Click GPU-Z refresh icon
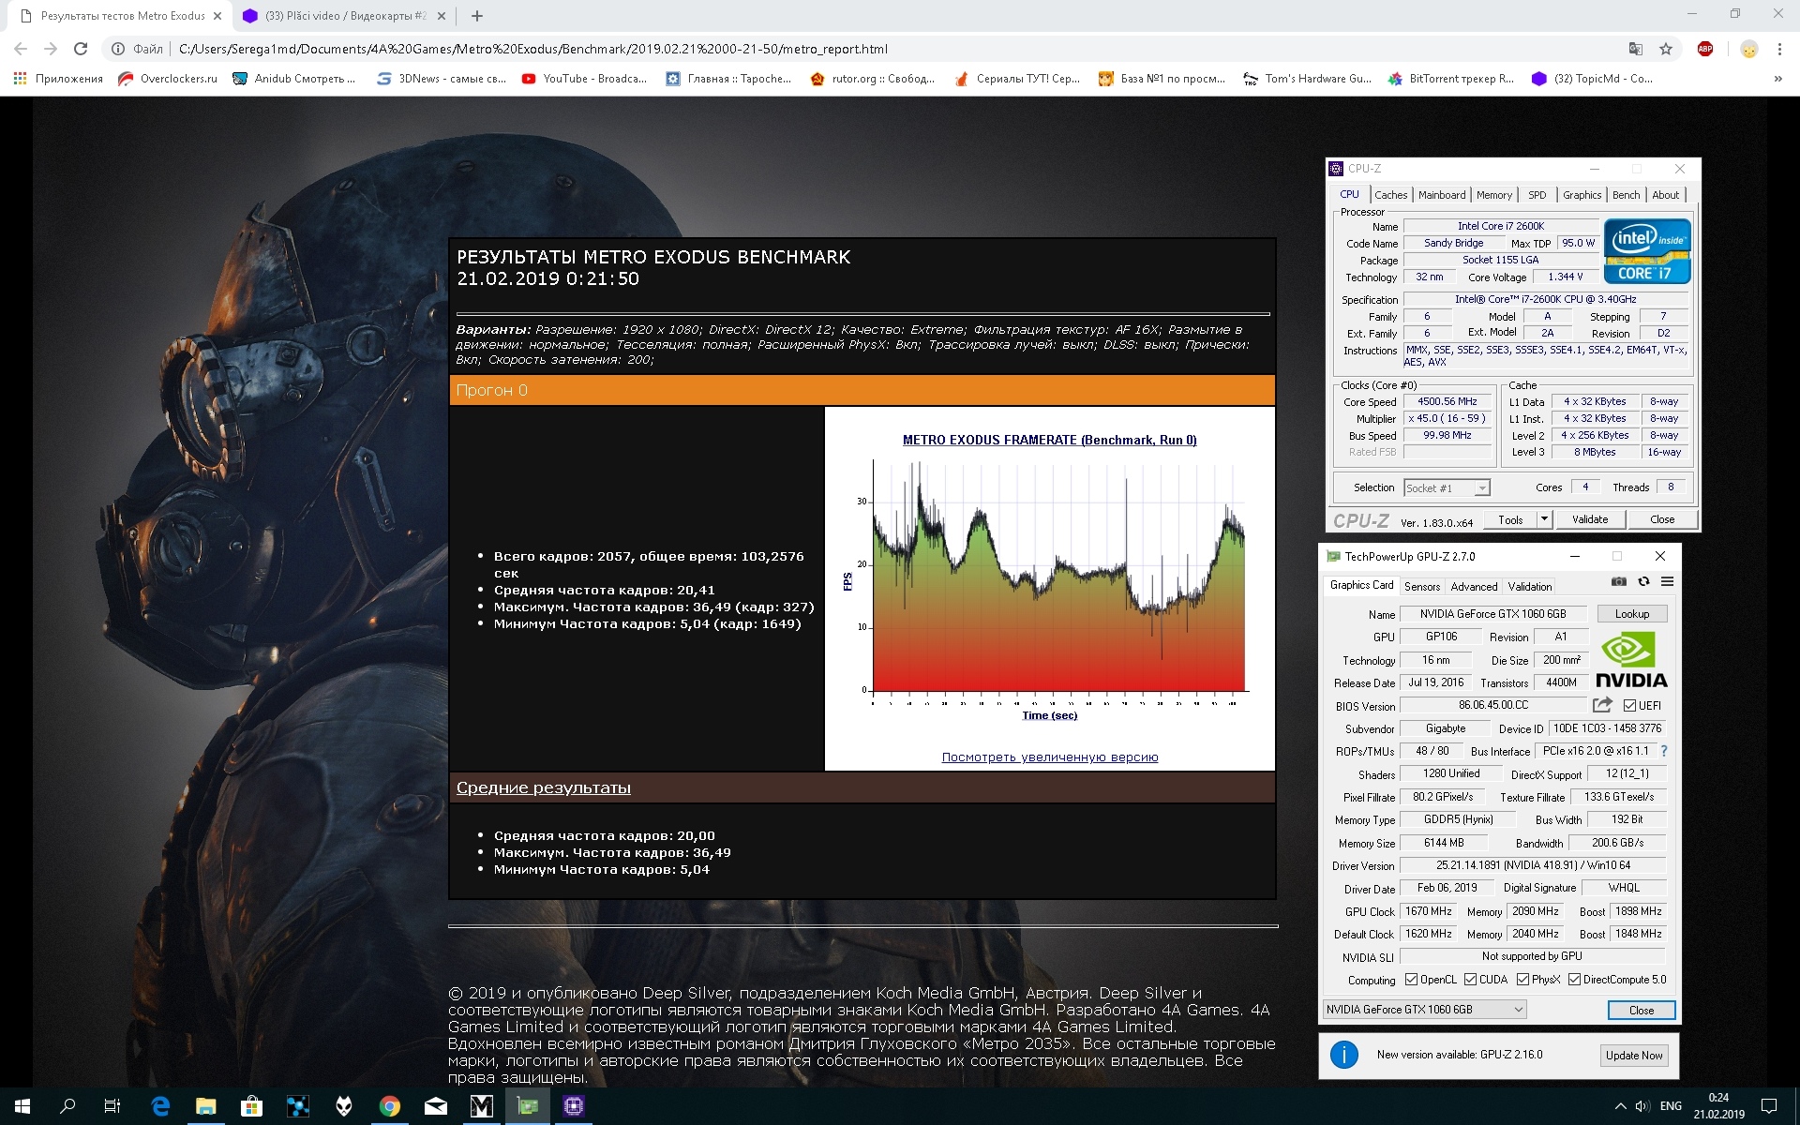The height and width of the screenshot is (1125, 1800). click(1643, 582)
